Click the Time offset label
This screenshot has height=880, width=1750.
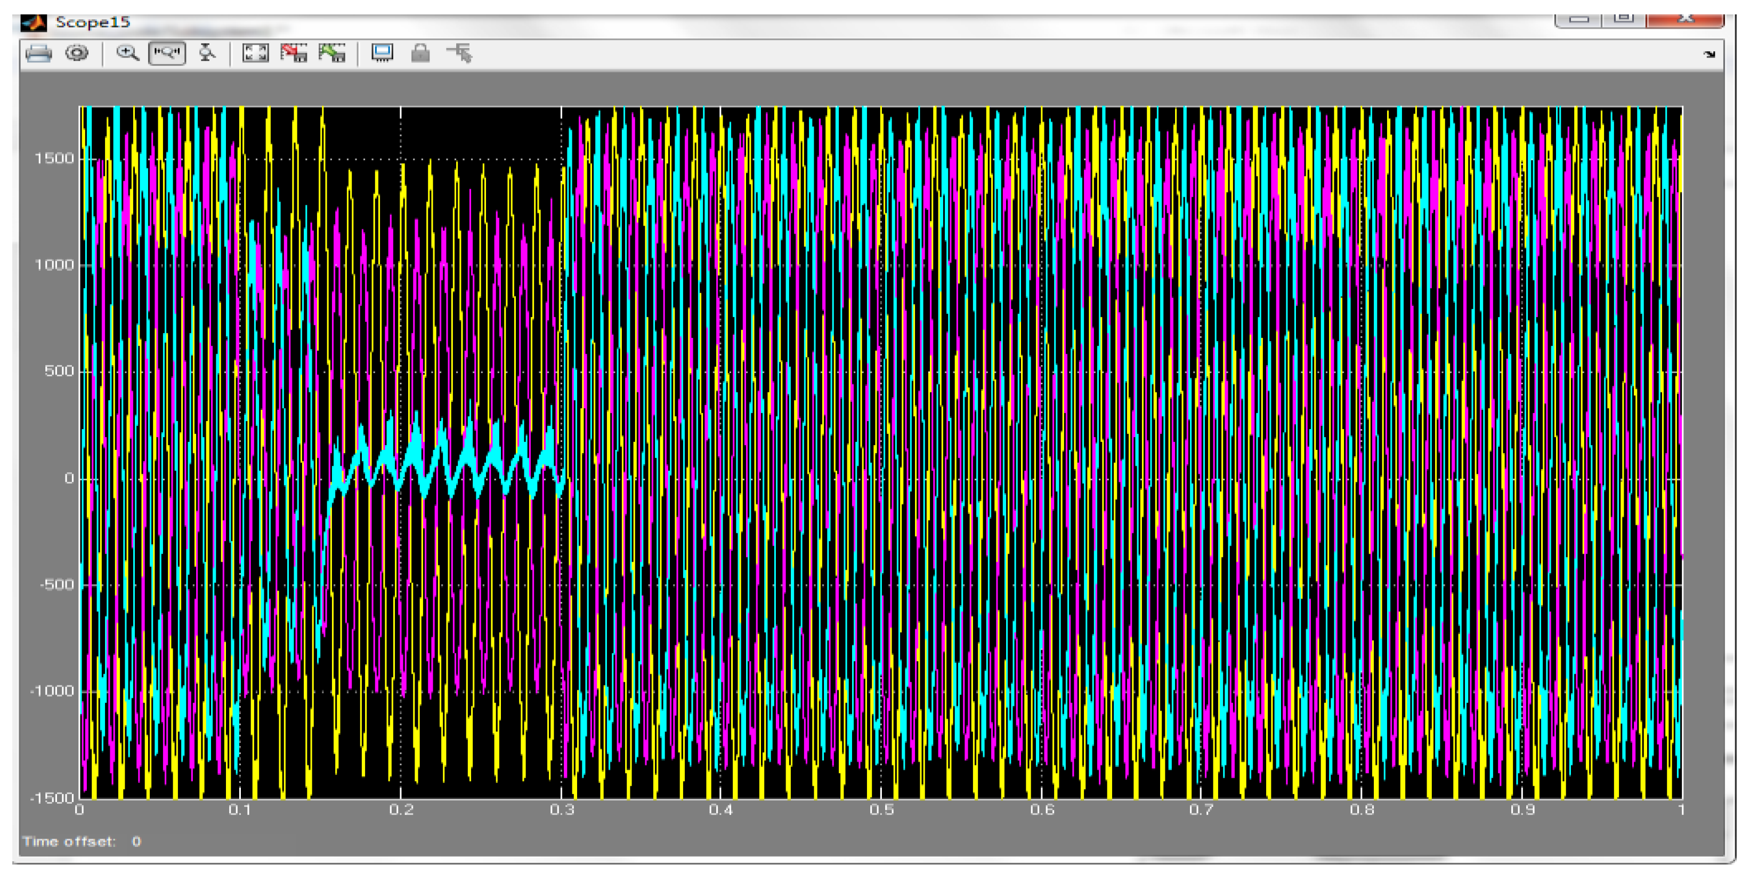tap(69, 841)
